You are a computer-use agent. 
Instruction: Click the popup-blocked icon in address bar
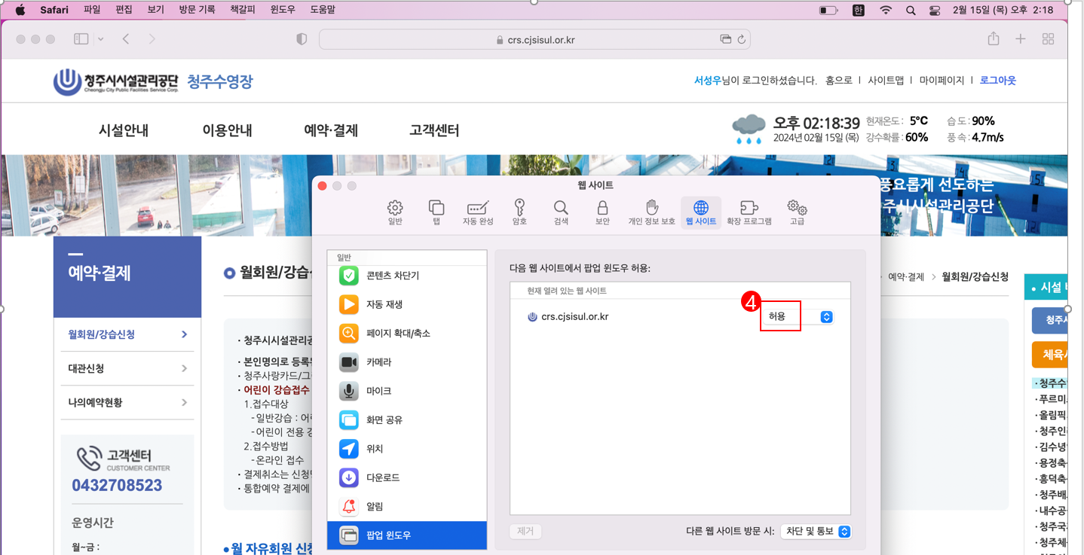point(726,39)
